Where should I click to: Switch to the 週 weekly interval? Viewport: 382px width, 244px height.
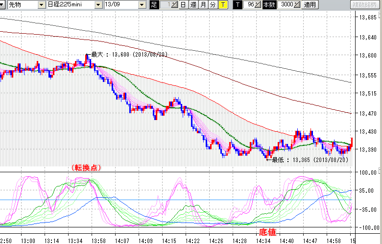tap(193, 4)
